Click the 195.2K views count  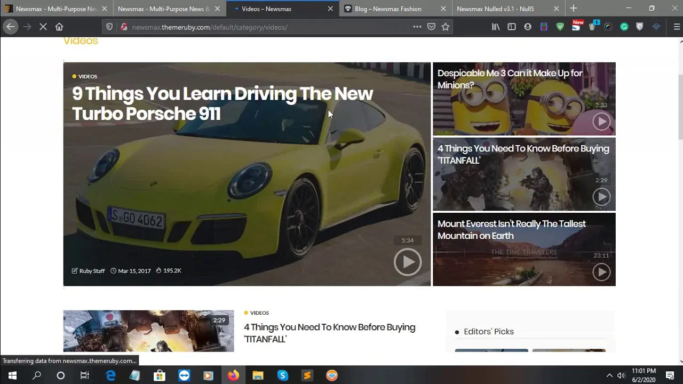tap(172, 270)
